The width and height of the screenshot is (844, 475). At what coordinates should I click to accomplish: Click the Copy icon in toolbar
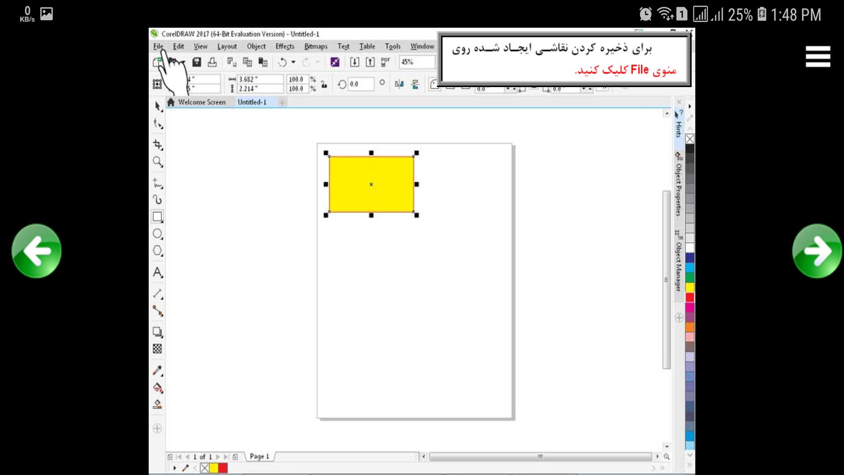pos(247,62)
